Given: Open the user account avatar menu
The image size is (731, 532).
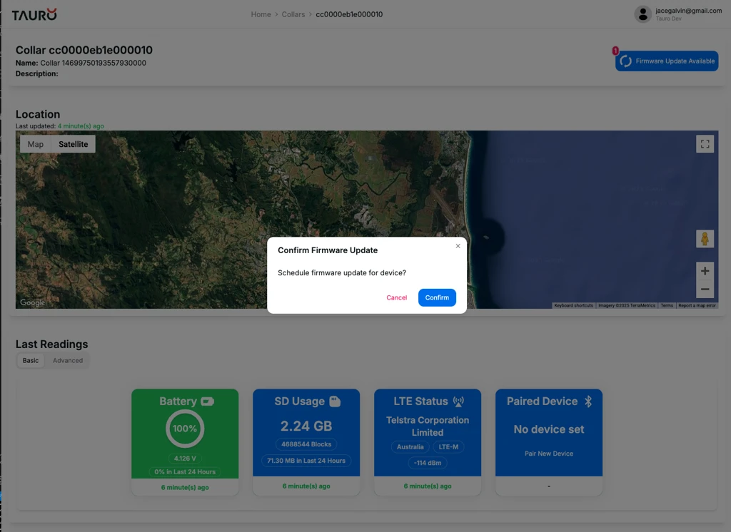Looking at the screenshot, I should [642, 14].
